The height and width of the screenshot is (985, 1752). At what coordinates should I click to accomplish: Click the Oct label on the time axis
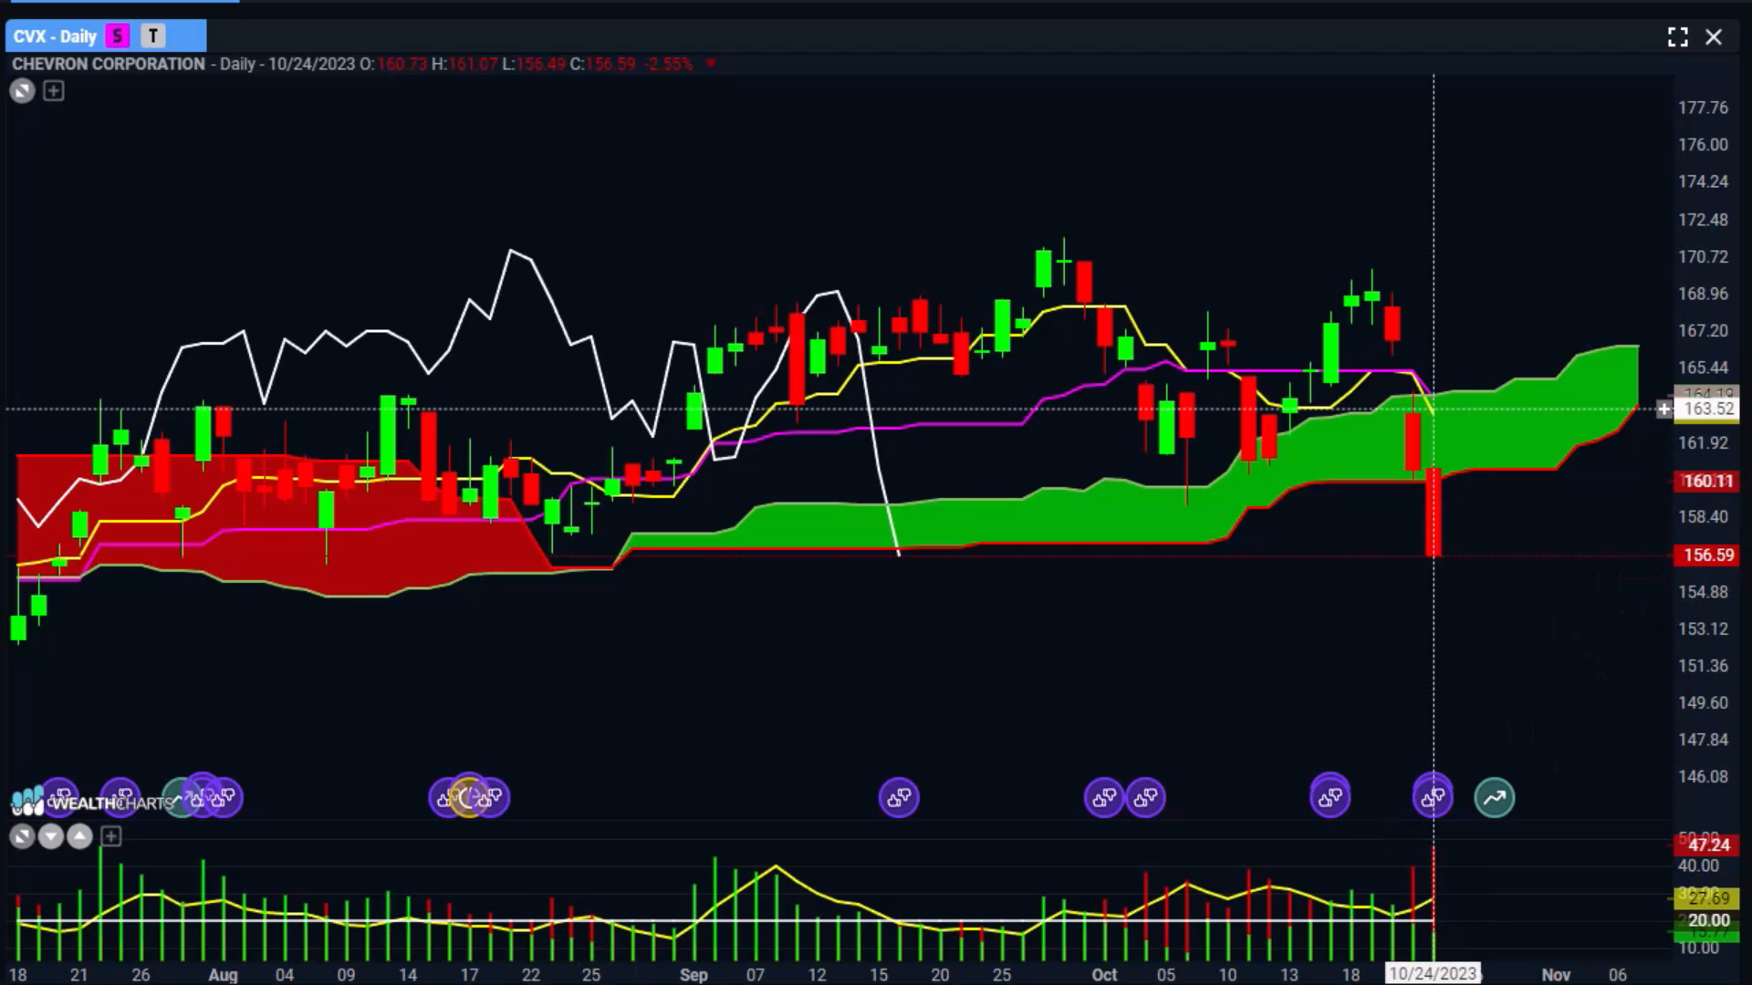click(1104, 975)
